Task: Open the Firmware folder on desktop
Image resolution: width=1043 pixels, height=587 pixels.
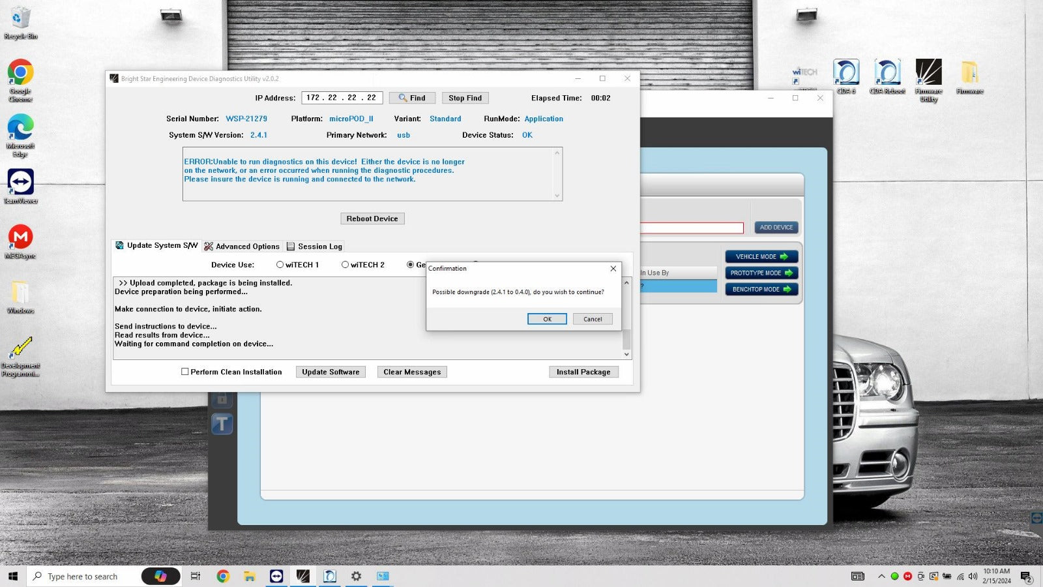Action: click(969, 74)
